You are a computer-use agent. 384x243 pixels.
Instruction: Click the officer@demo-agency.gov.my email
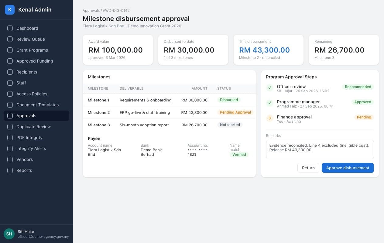click(x=43, y=237)
